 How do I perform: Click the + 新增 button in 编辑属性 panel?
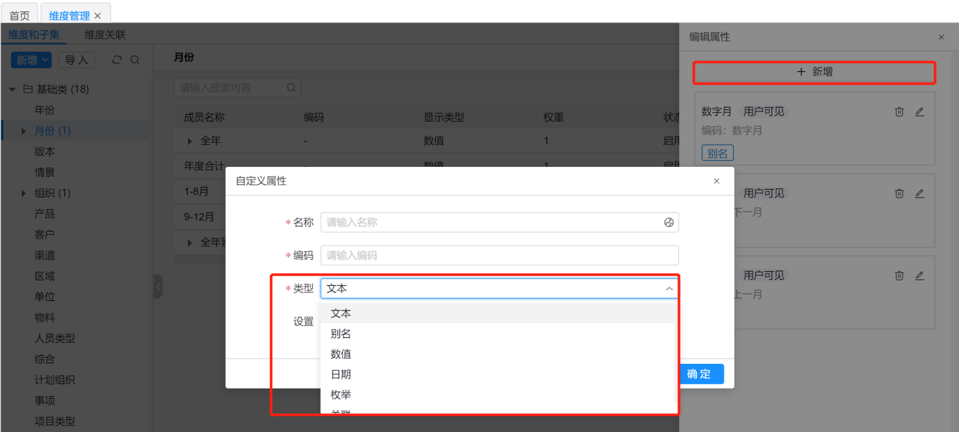[x=814, y=72]
